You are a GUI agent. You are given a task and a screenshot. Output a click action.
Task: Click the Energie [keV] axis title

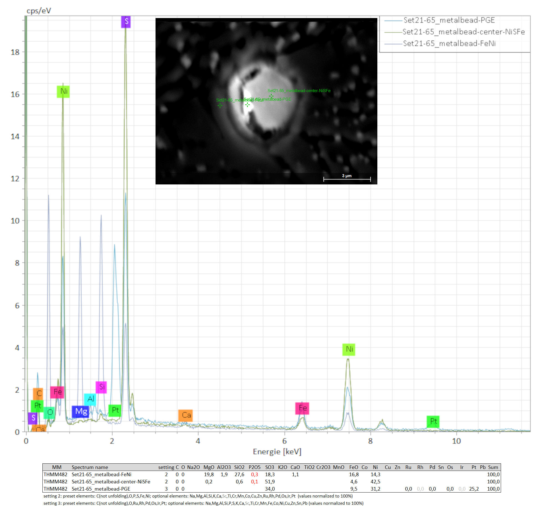pyautogui.click(x=277, y=452)
